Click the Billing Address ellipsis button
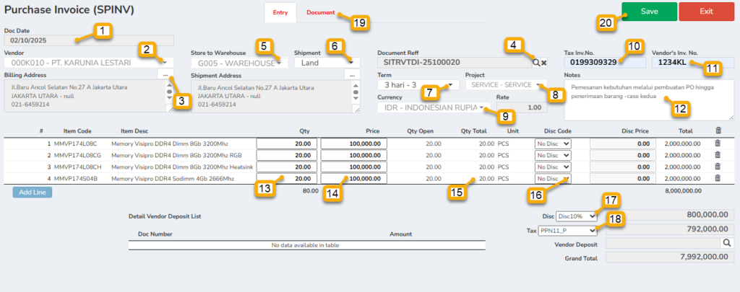 (x=165, y=75)
